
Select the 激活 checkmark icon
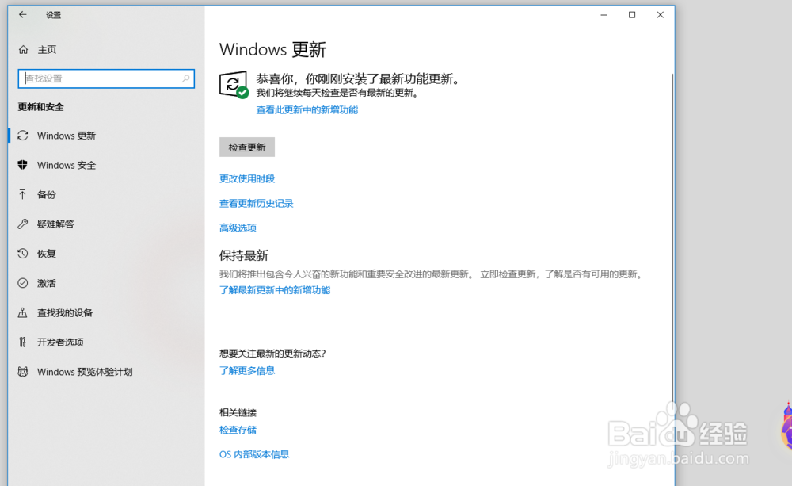click(x=22, y=283)
